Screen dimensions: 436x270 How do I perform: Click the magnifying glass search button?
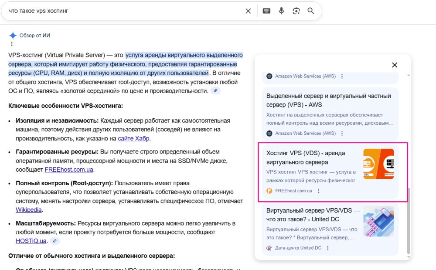pyautogui.click(x=311, y=11)
